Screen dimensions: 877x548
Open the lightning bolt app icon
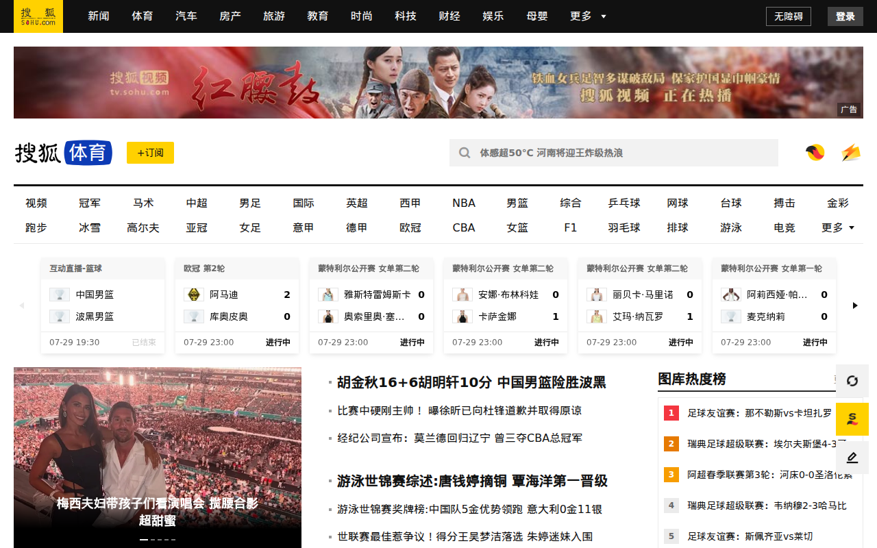point(851,153)
